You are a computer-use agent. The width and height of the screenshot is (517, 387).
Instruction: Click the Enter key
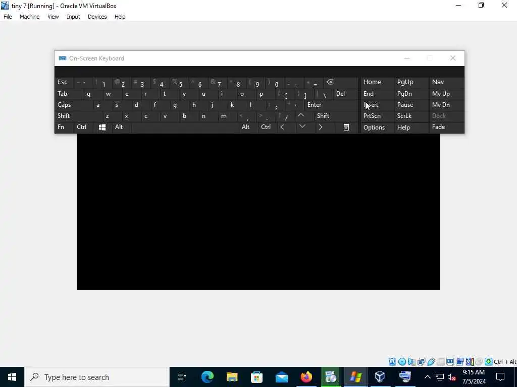click(331, 105)
